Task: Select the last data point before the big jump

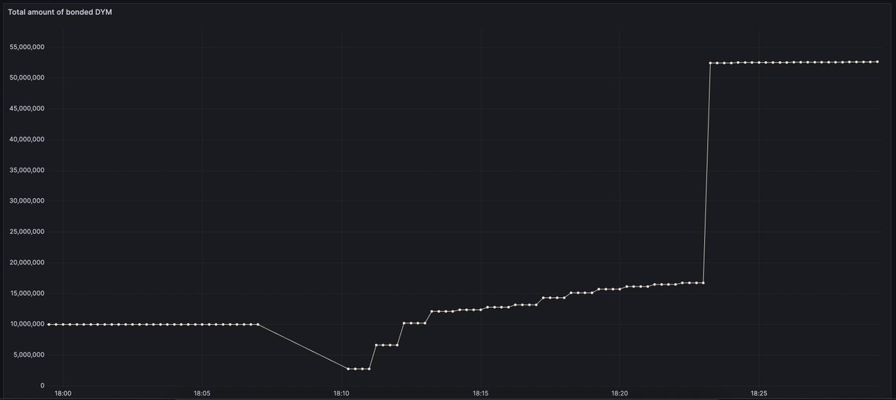Action: click(703, 282)
